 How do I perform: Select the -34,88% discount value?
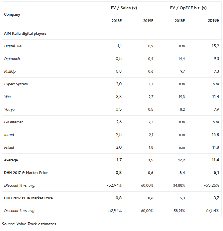pyautogui.click(x=178, y=185)
